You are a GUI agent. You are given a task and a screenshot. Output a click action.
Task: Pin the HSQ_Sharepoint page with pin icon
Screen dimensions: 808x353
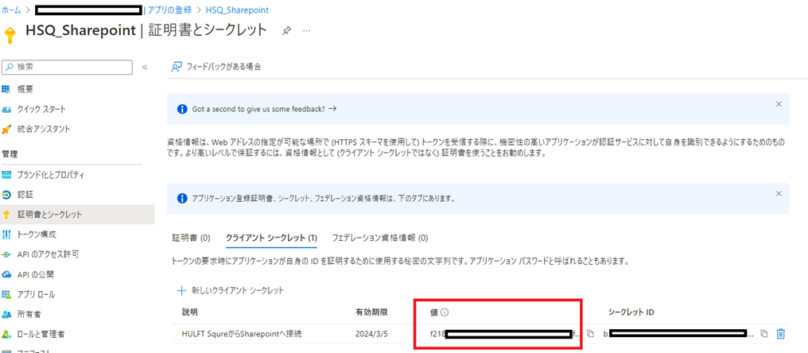tap(286, 31)
